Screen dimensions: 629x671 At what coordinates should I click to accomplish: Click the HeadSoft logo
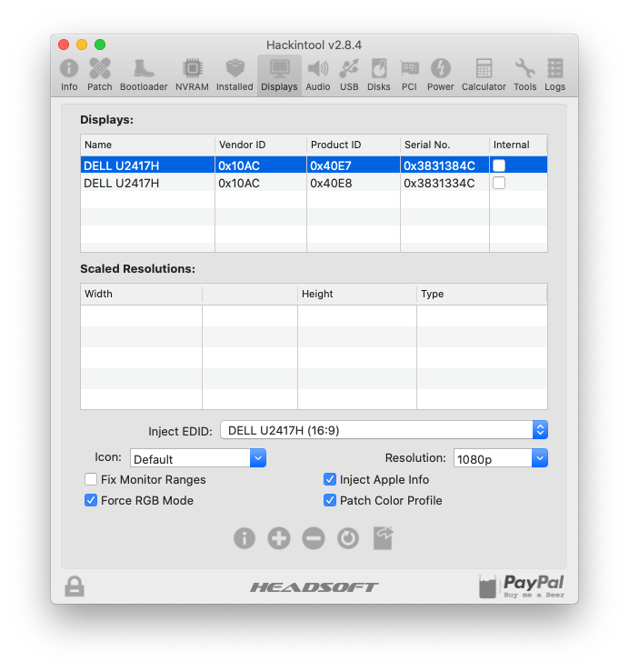coord(314,587)
